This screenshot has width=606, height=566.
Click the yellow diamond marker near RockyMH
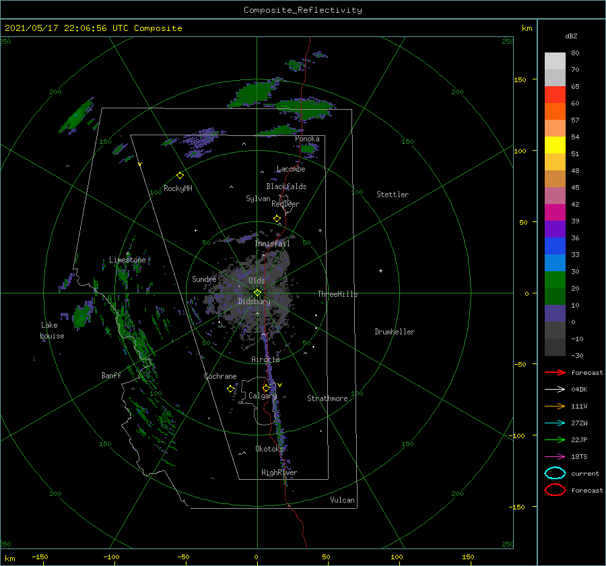click(x=180, y=176)
